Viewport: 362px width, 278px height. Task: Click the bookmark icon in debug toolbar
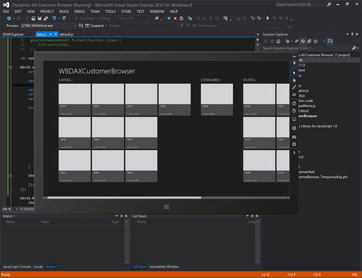(267, 18)
